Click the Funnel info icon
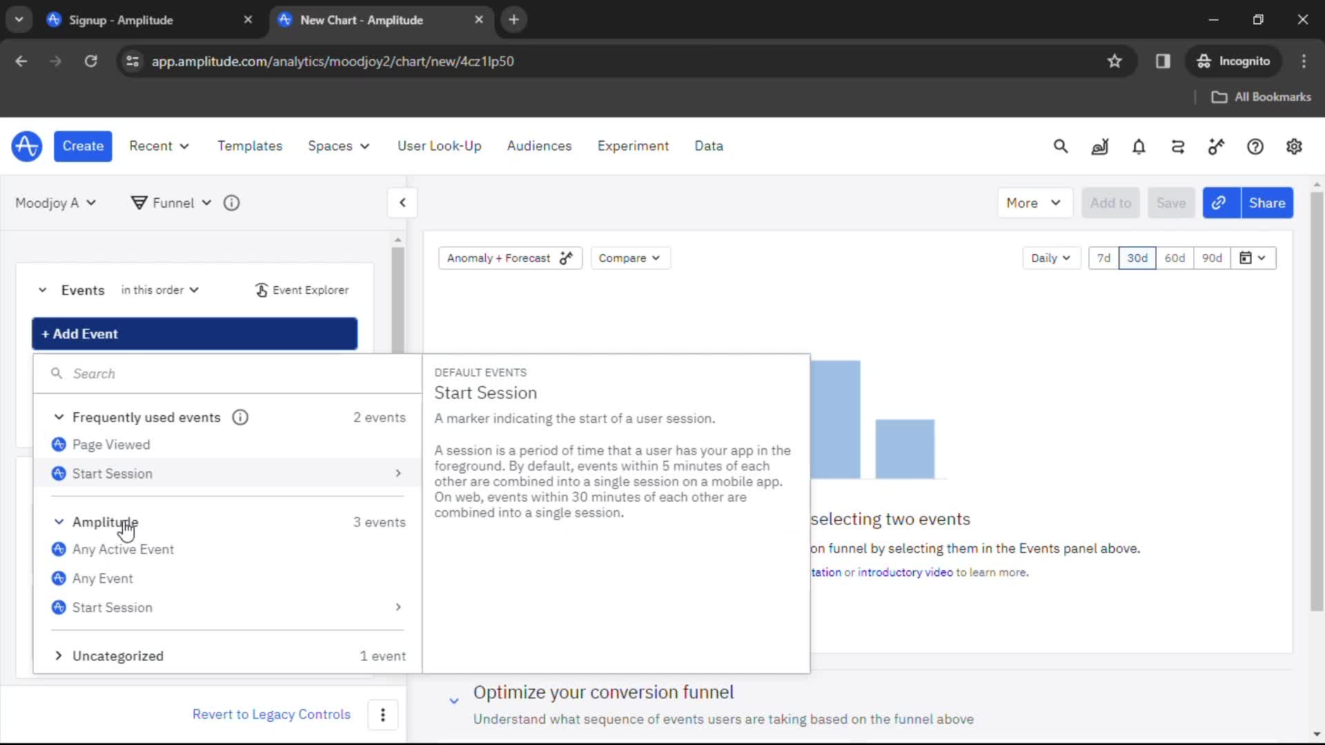 pyautogui.click(x=231, y=203)
